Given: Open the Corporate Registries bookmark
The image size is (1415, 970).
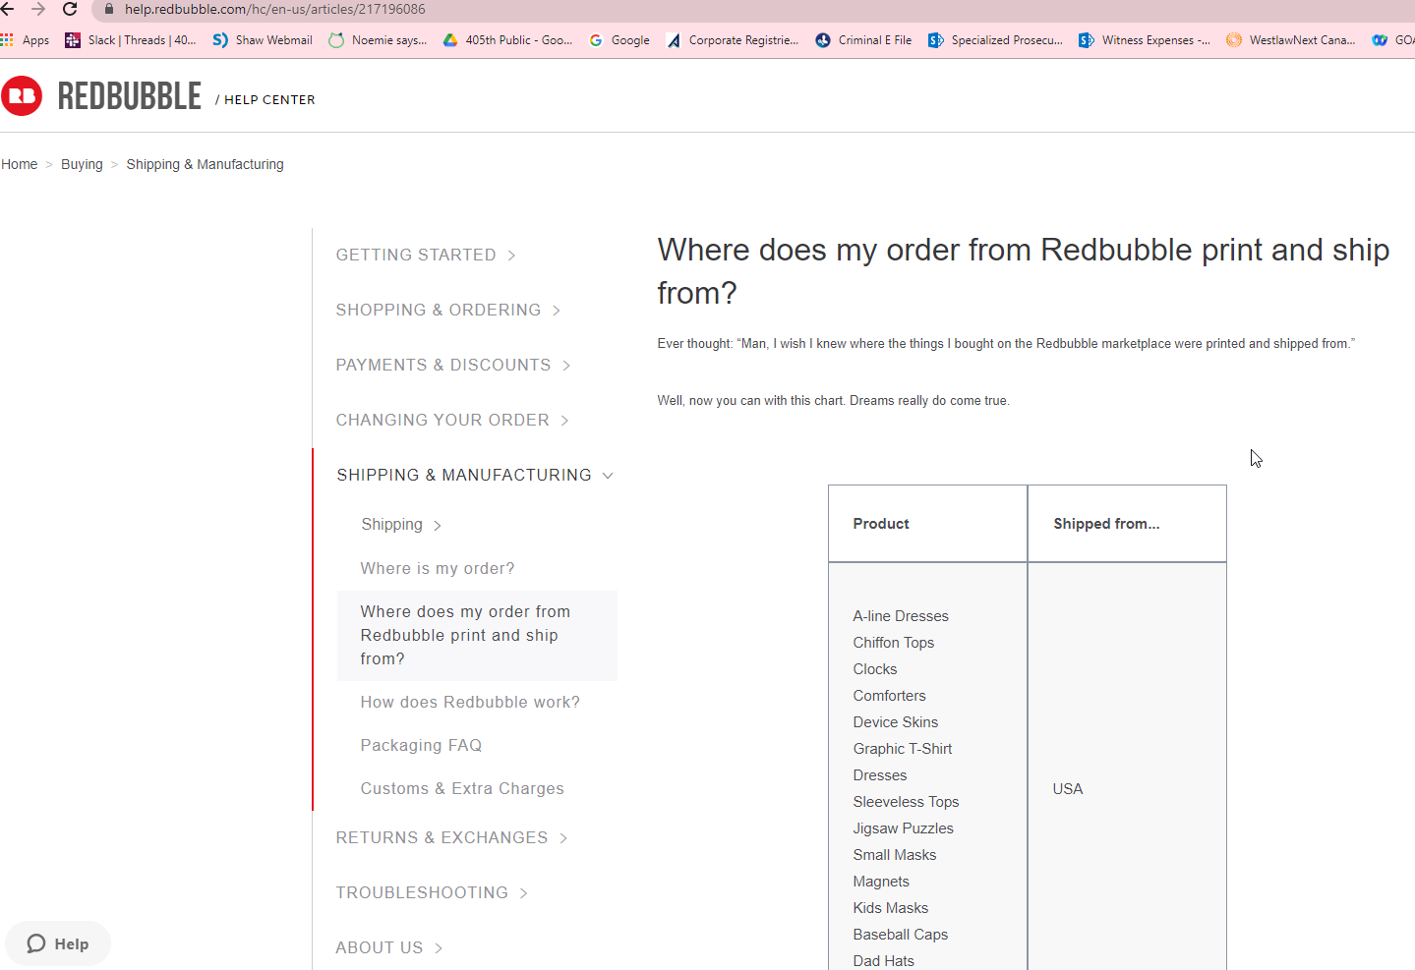Looking at the screenshot, I should (x=733, y=40).
